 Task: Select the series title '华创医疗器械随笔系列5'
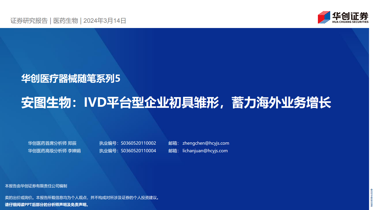(71, 79)
